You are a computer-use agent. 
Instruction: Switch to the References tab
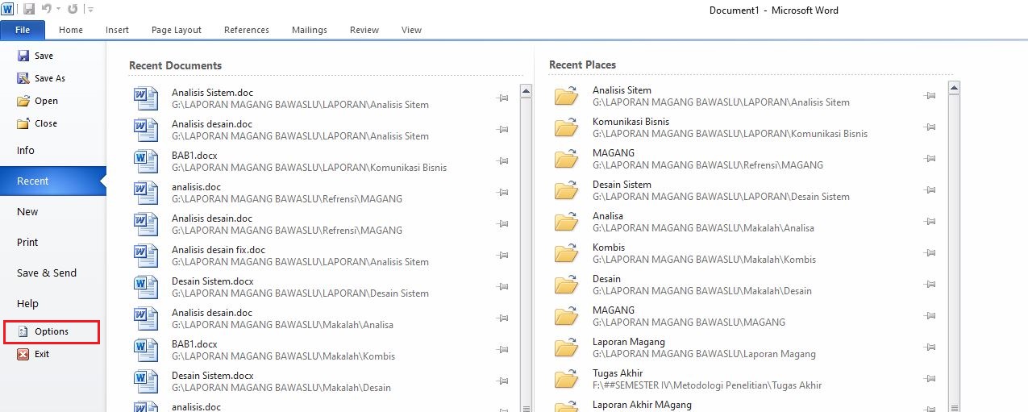[247, 30]
